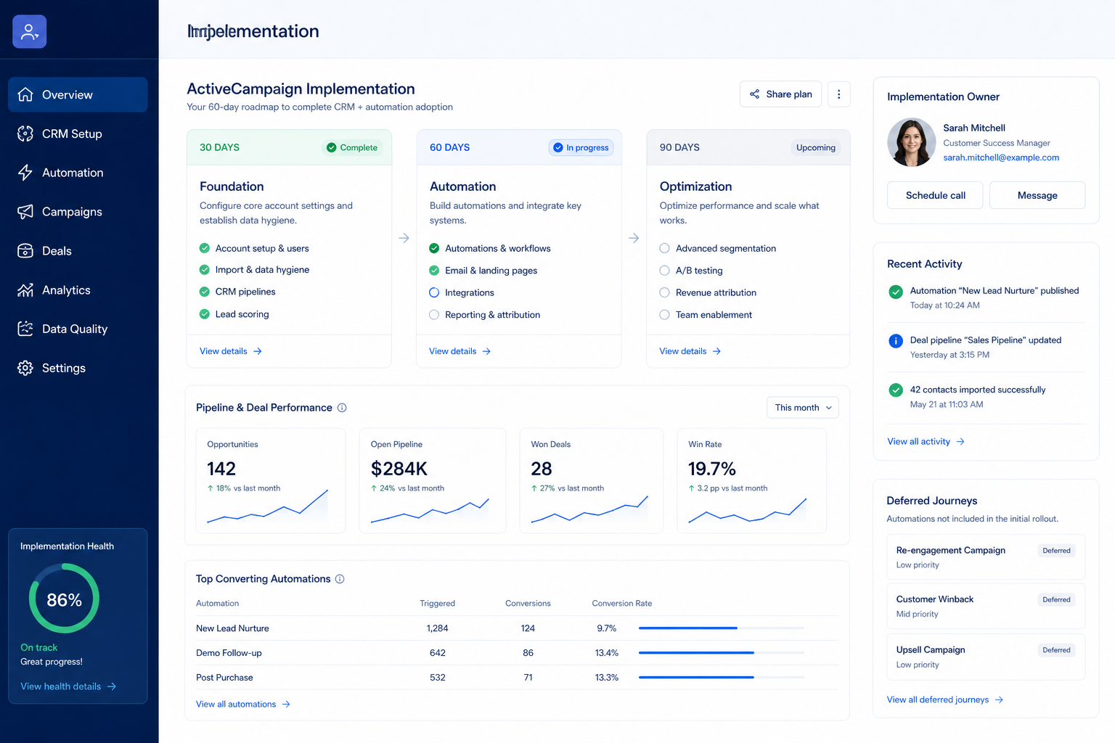Viewport: 1115px width, 743px height.
Task: Toggle the CRM pipelines checkmark
Action: tap(205, 292)
